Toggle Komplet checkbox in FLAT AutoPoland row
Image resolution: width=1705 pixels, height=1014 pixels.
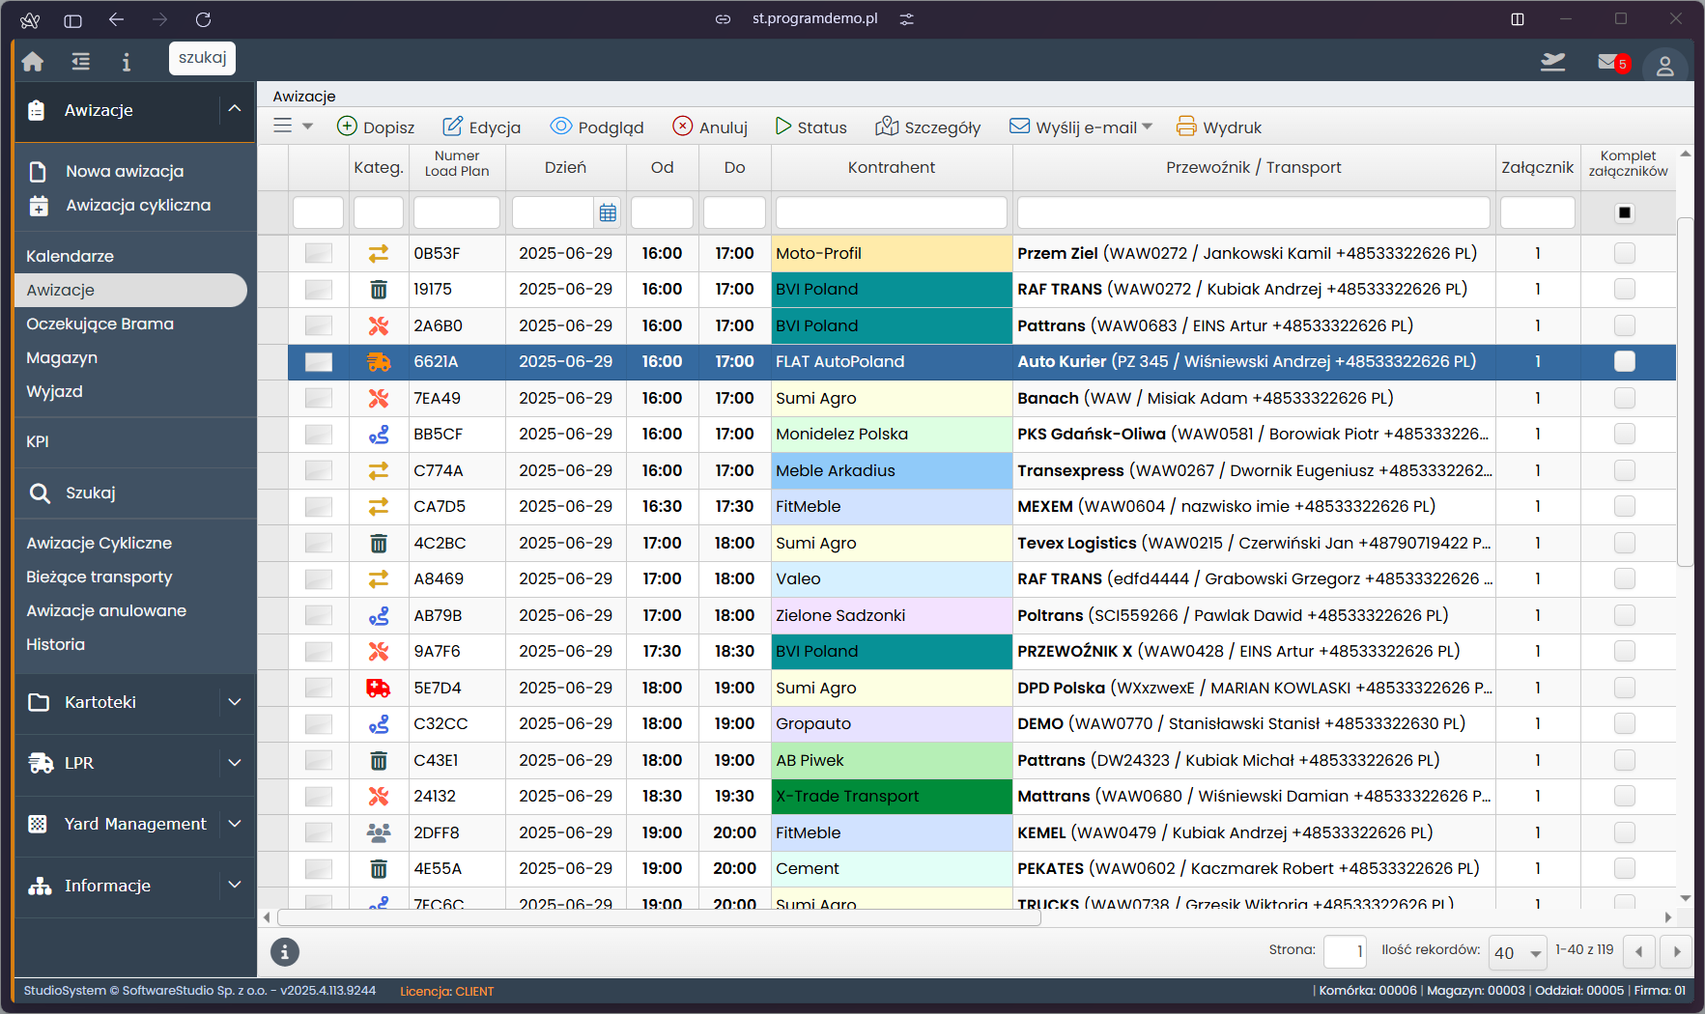coord(1625,361)
